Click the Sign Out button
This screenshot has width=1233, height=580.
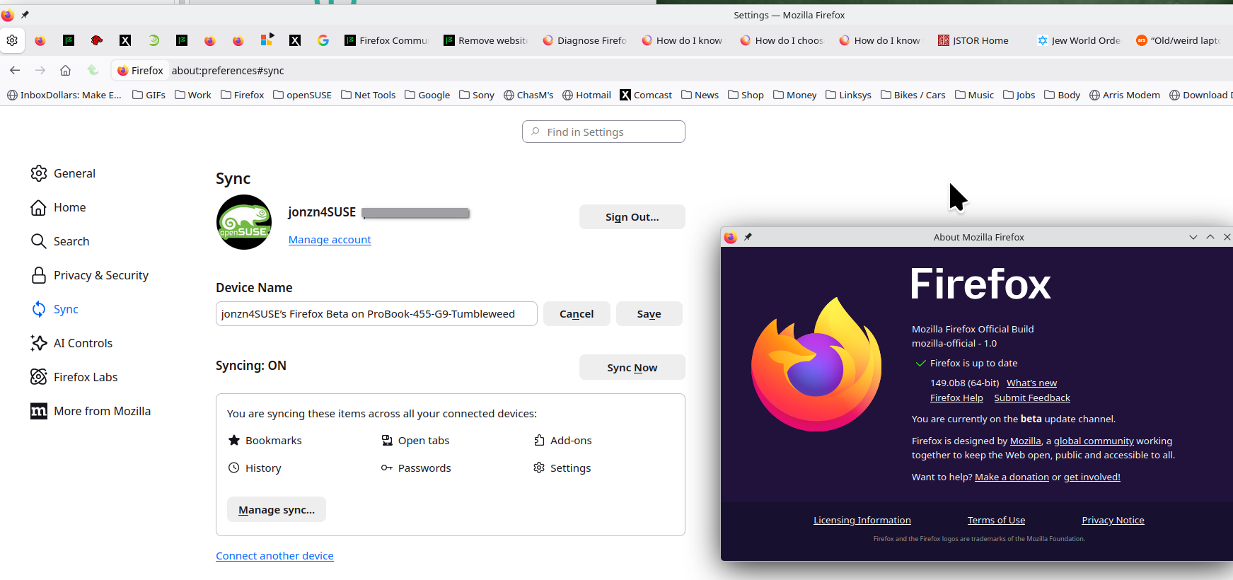coord(632,217)
